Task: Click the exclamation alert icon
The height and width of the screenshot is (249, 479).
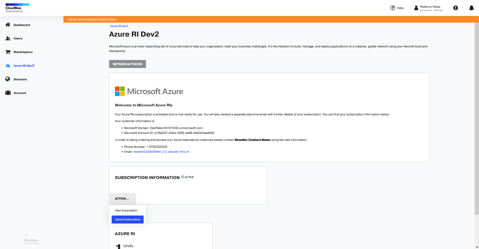Action: (x=456, y=8)
